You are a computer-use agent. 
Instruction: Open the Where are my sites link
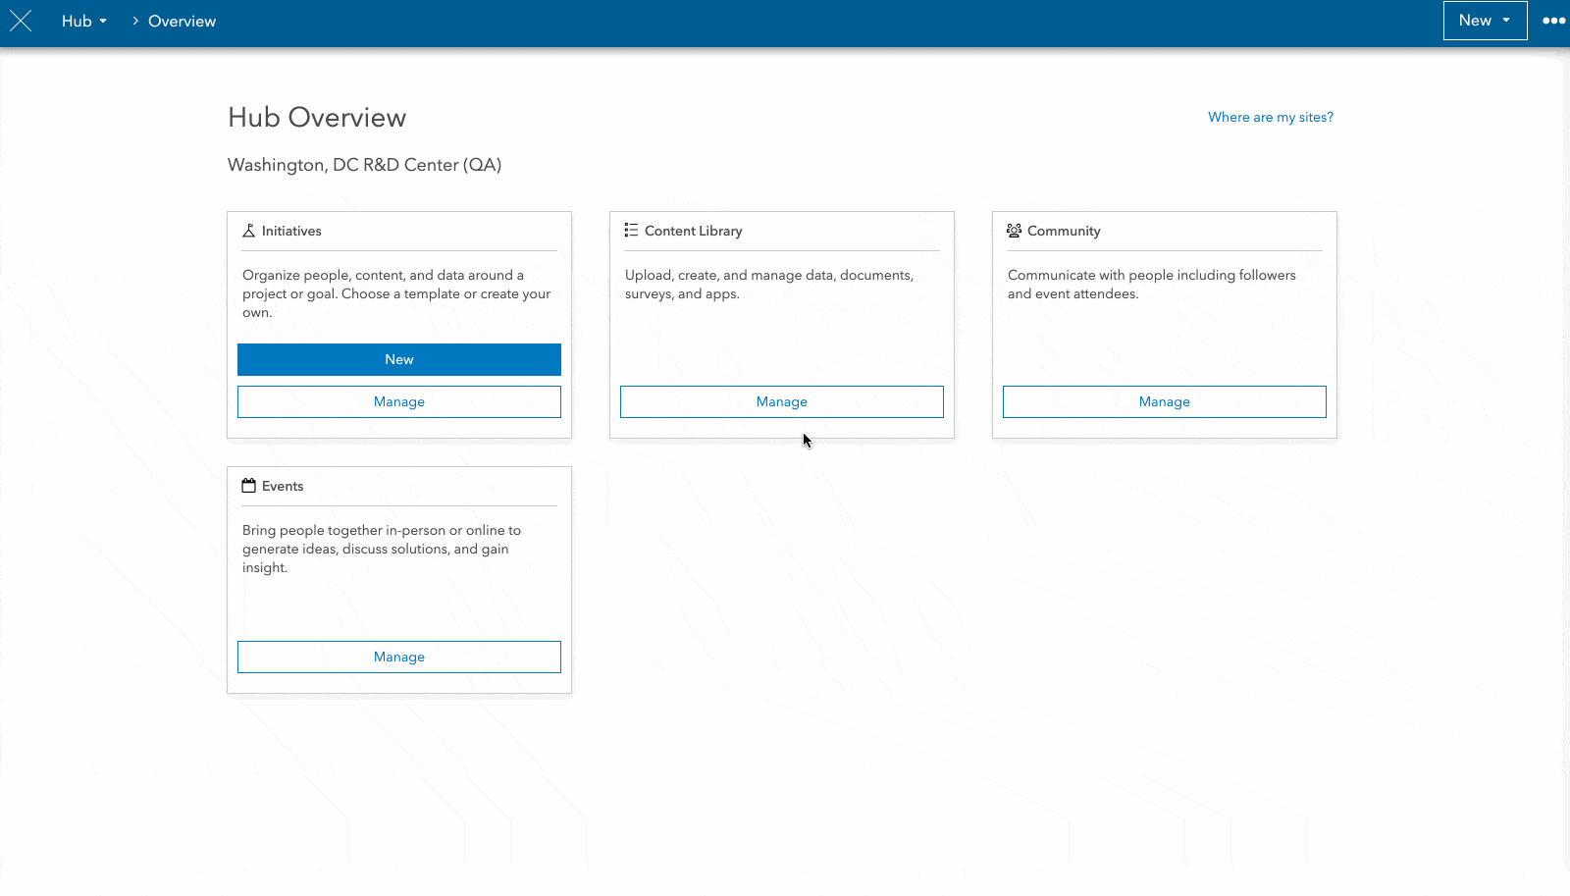click(x=1270, y=117)
